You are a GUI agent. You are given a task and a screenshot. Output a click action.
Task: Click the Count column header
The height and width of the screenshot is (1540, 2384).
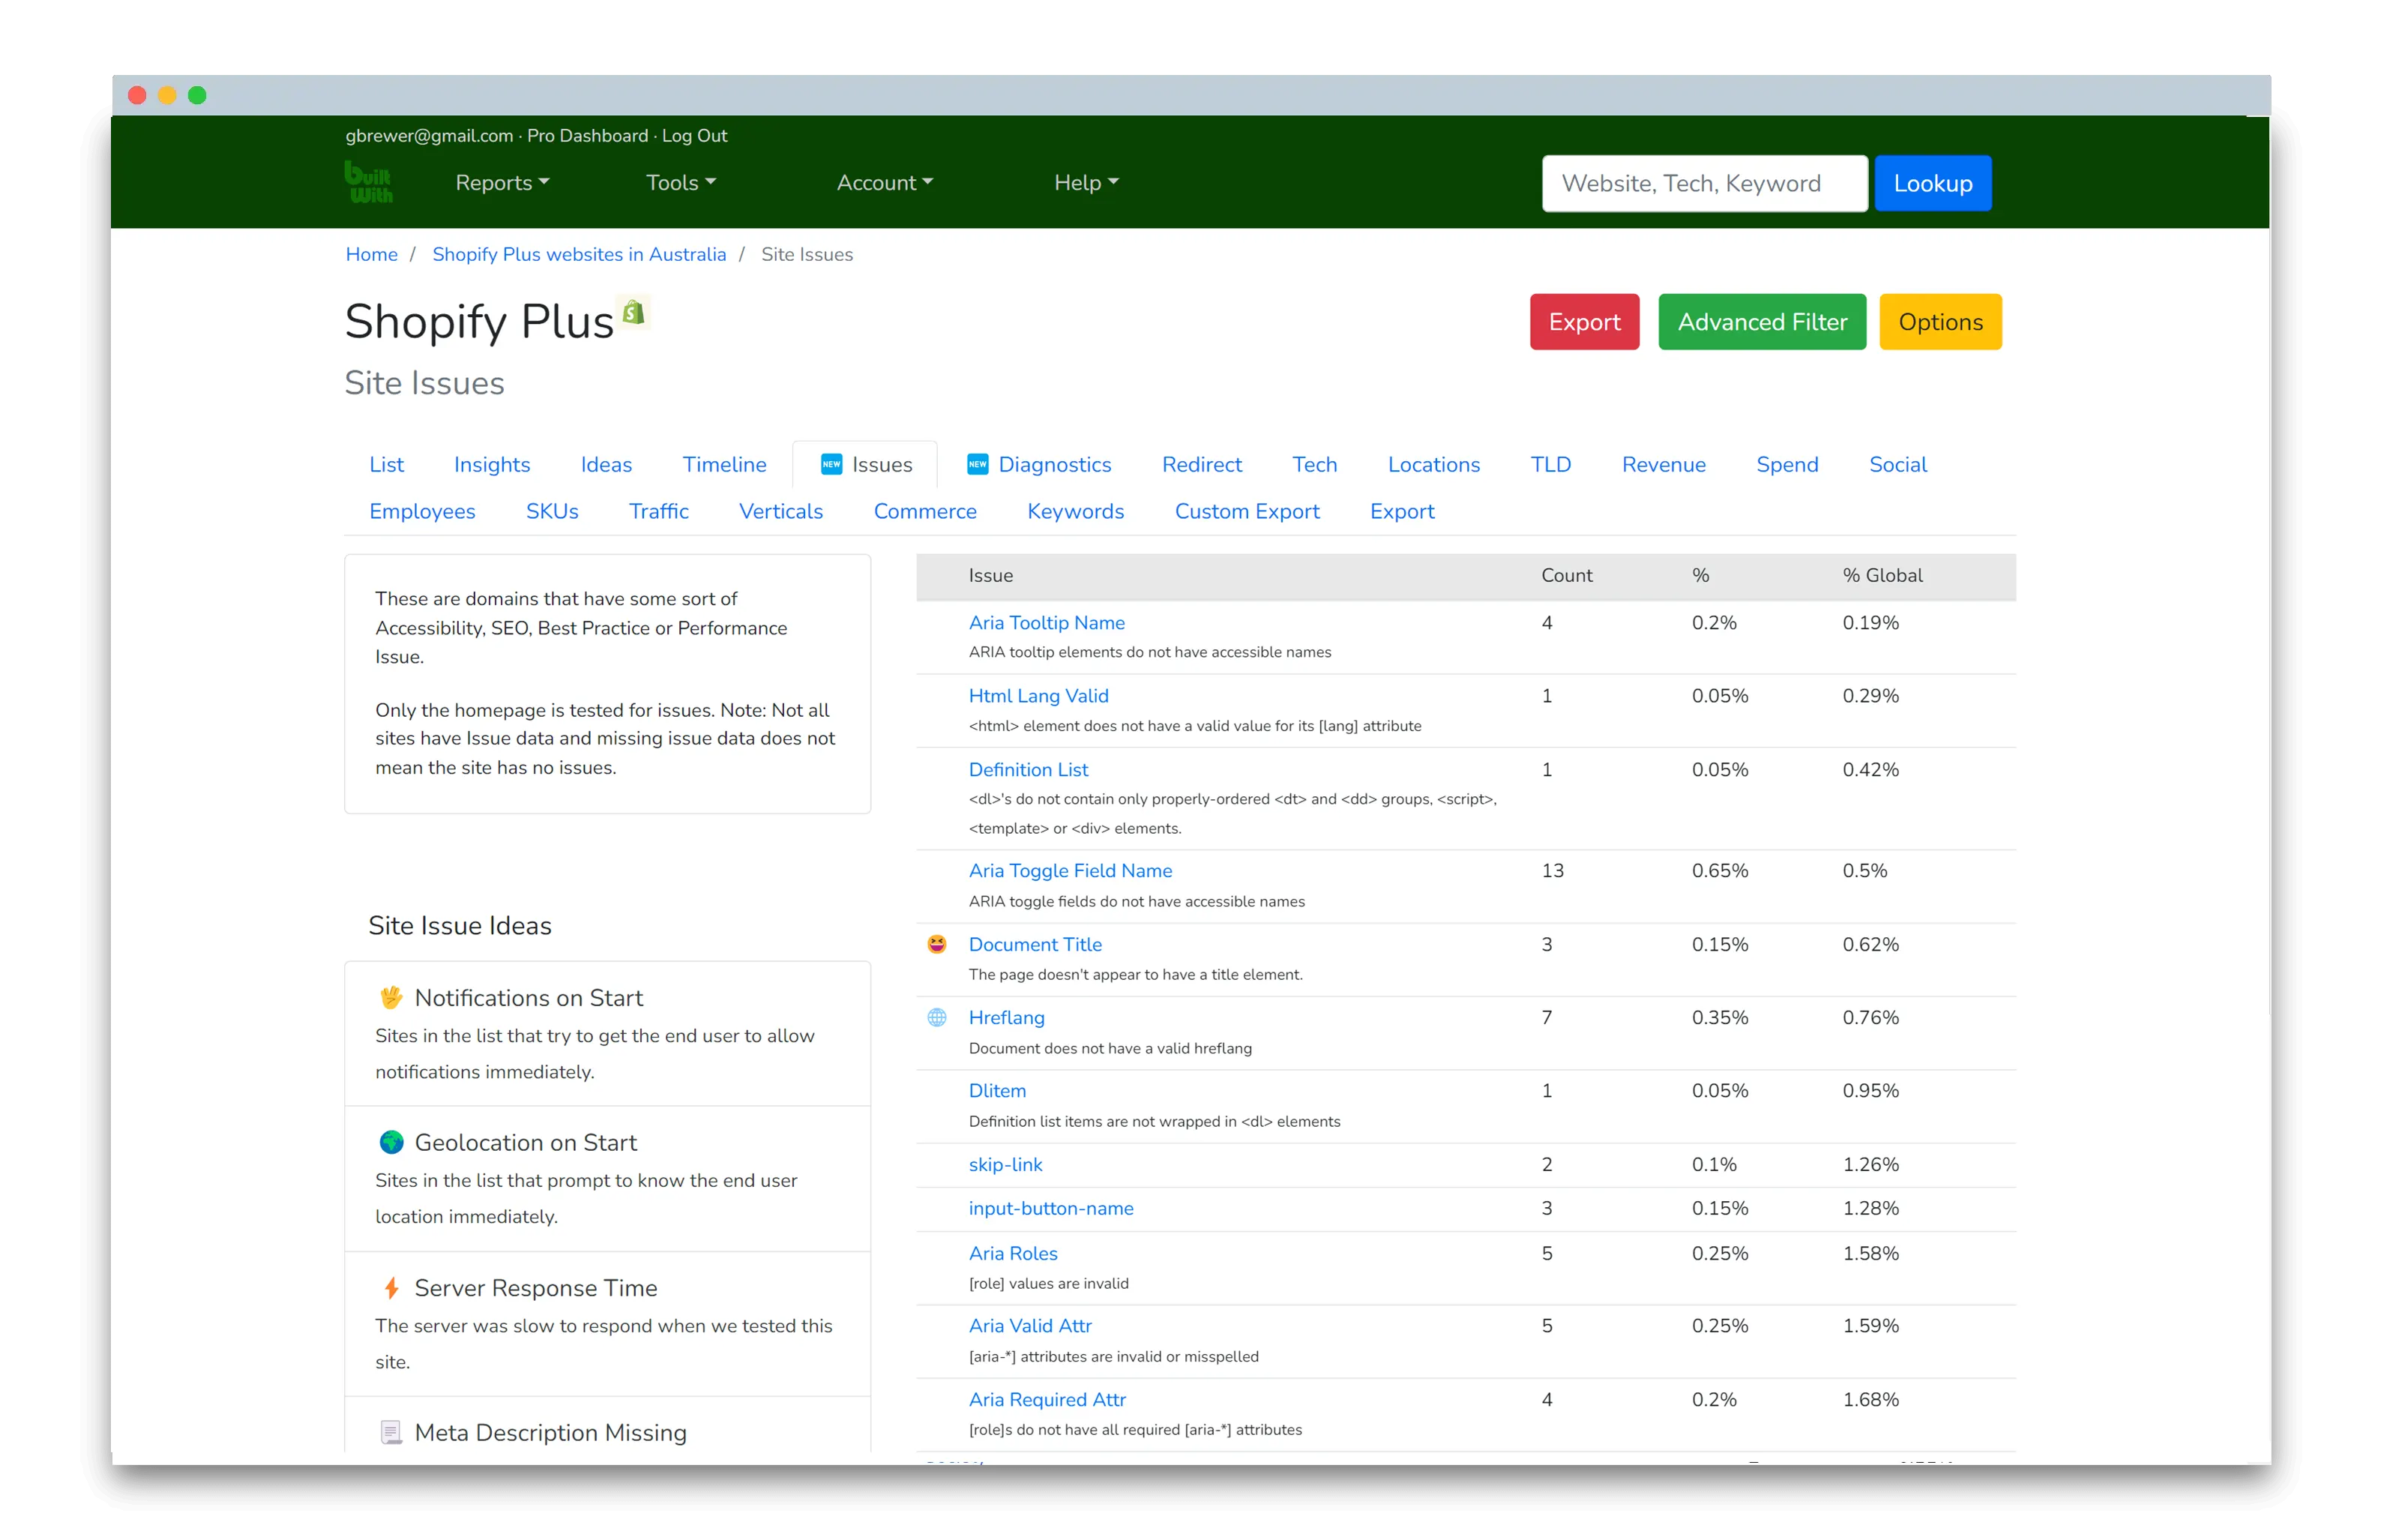(1566, 575)
